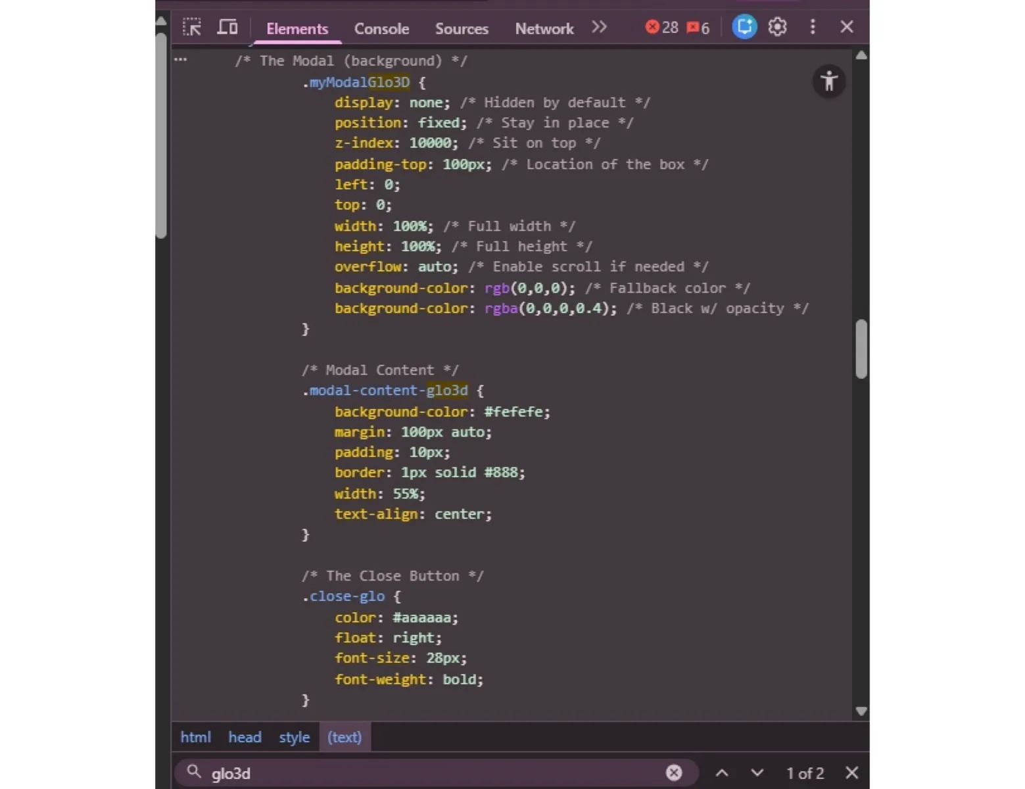Switch to the Console tab
This screenshot has height=789, width=1025.
381,29
